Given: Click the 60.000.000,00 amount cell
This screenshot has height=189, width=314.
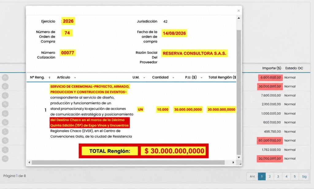Looking at the screenshot, I should 270,140.
